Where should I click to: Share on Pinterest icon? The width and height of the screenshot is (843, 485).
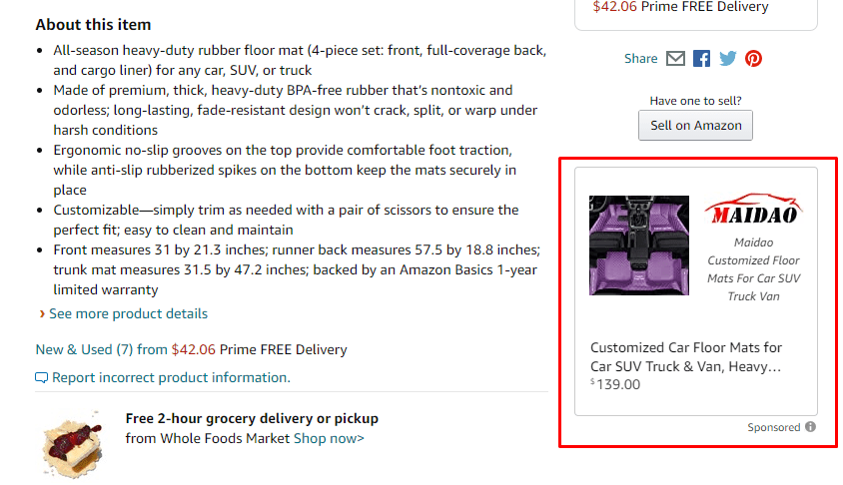[x=753, y=58]
